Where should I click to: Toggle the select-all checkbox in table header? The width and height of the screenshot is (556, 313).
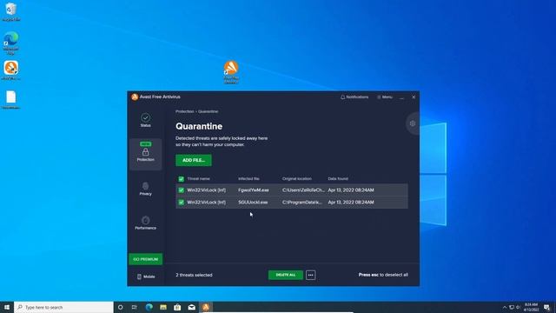(x=182, y=179)
